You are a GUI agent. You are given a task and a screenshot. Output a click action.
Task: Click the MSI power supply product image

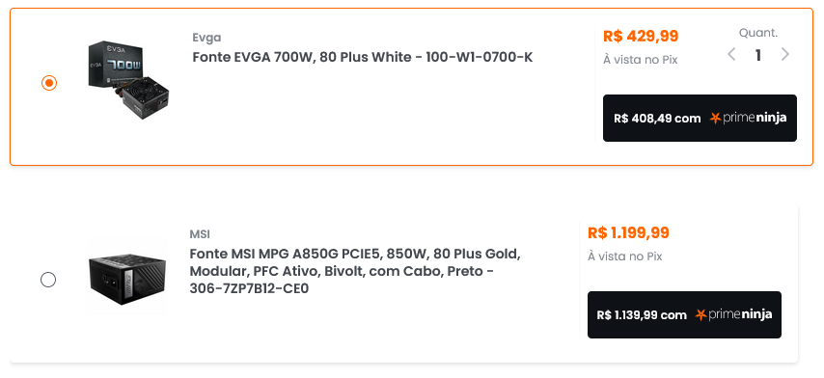[x=126, y=277]
